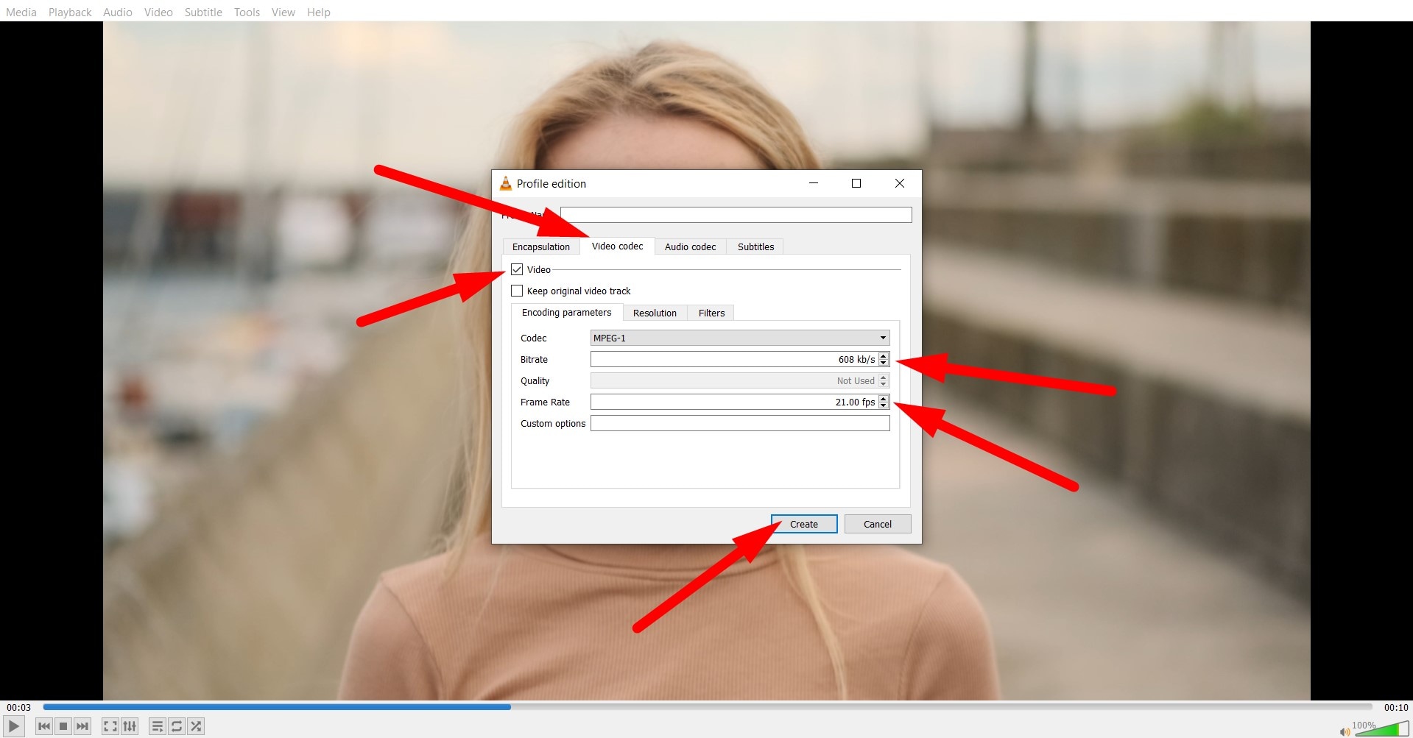
Task: Minimize the Profile edition dialog
Action: click(x=814, y=183)
